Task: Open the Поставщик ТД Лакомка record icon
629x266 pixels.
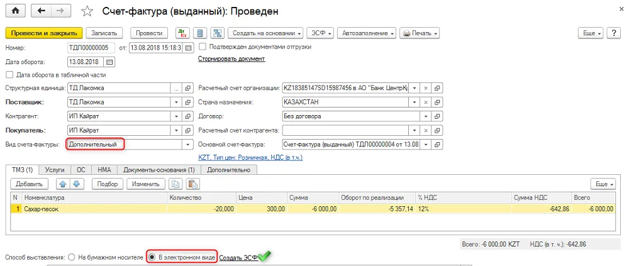Action: (187, 103)
